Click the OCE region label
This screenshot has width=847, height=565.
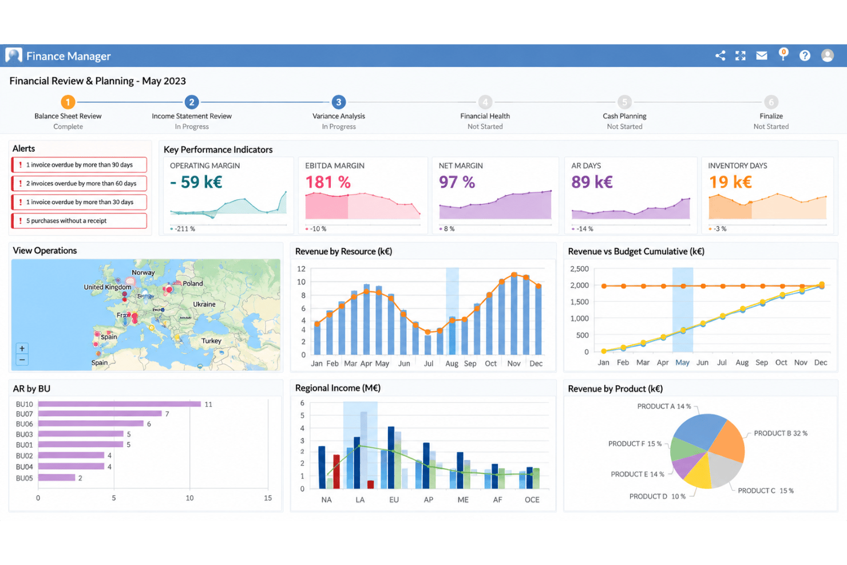click(532, 500)
